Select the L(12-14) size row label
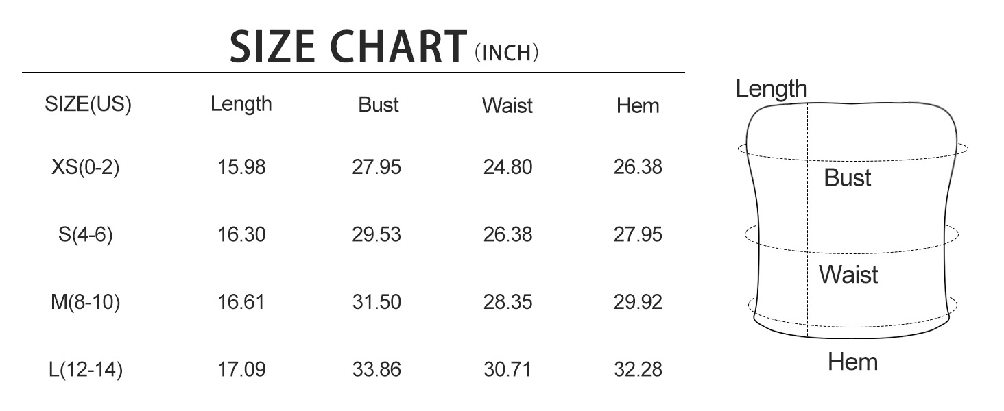1004x411 pixels. tap(86, 370)
